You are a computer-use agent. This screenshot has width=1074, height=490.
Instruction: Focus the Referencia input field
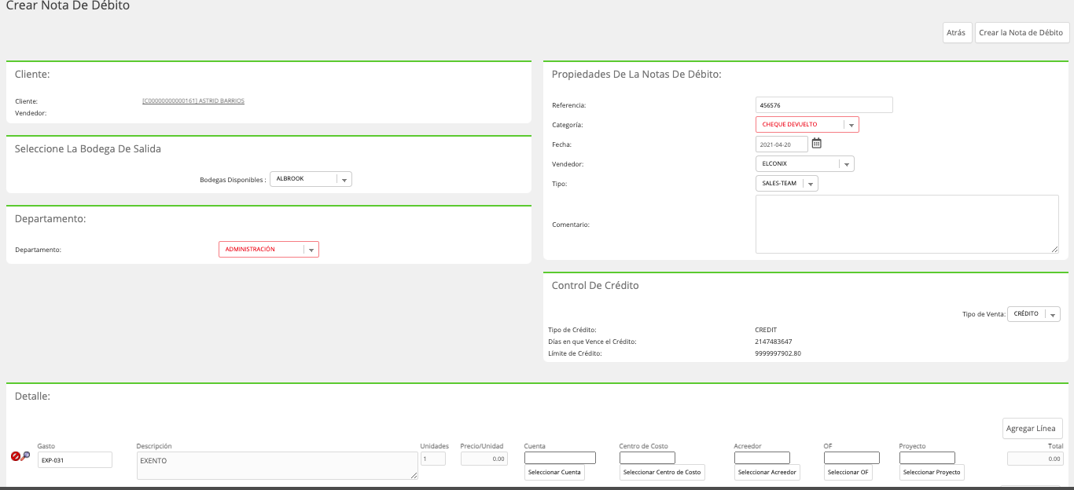tap(824, 105)
